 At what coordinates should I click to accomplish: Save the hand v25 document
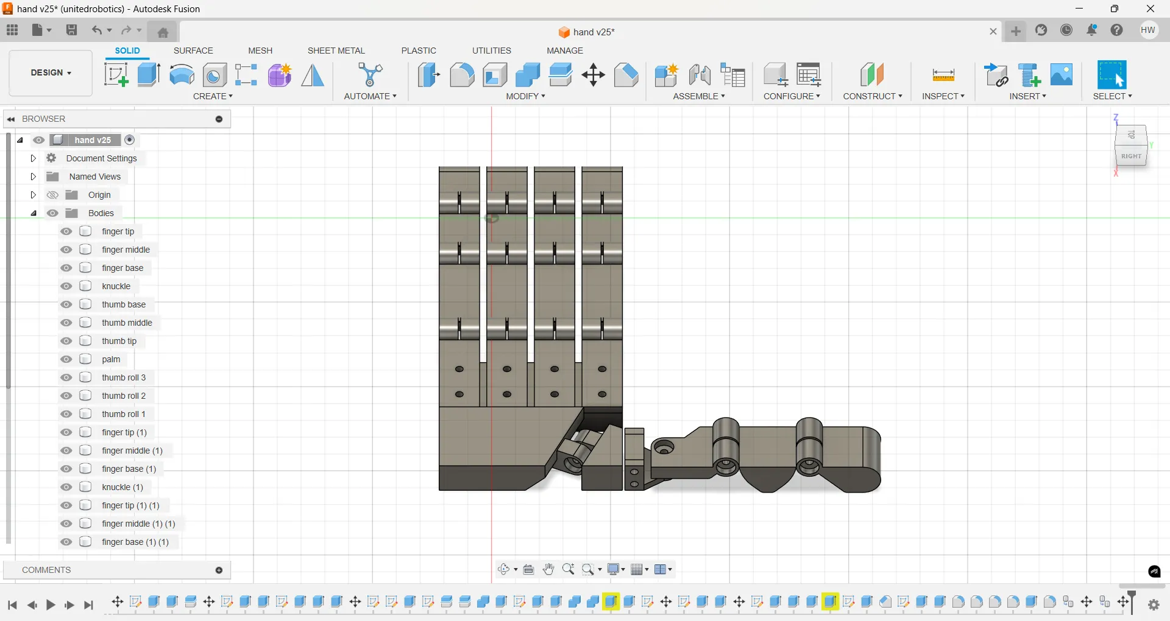[x=72, y=30]
